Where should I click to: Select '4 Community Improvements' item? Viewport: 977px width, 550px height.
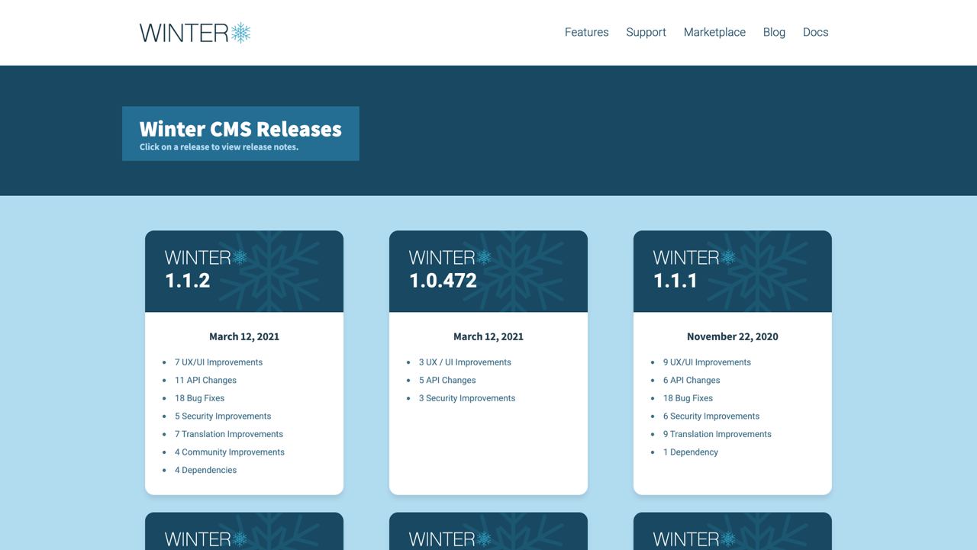pos(230,452)
